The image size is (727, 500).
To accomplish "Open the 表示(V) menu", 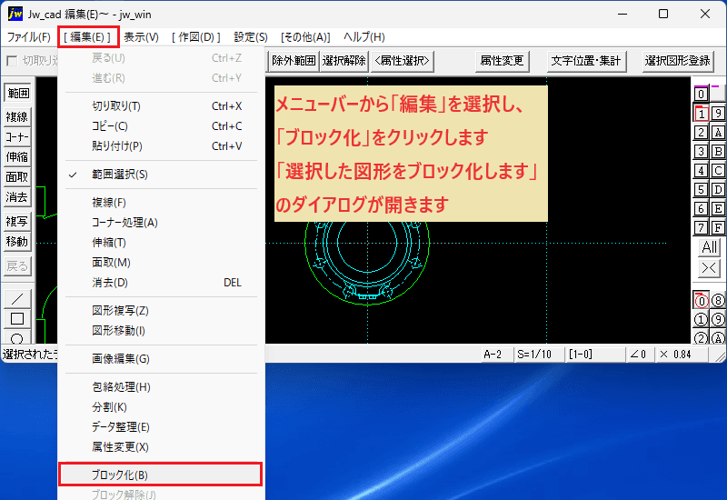I will point(141,37).
